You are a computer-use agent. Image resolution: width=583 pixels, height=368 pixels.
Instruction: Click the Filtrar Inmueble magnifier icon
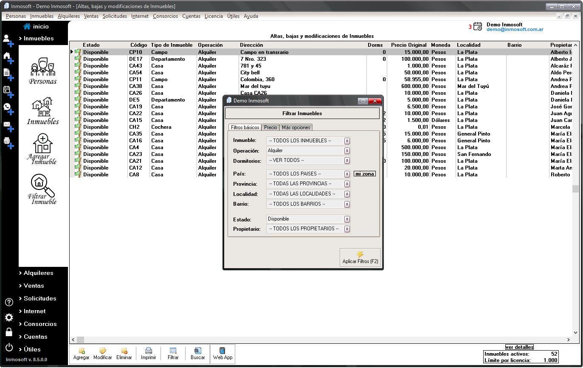click(x=43, y=189)
